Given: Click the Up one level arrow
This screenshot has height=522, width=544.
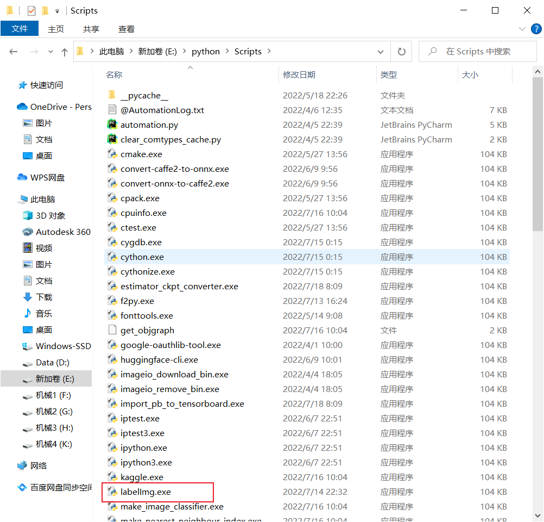Looking at the screenshot, I should click(x=65, y=52).
